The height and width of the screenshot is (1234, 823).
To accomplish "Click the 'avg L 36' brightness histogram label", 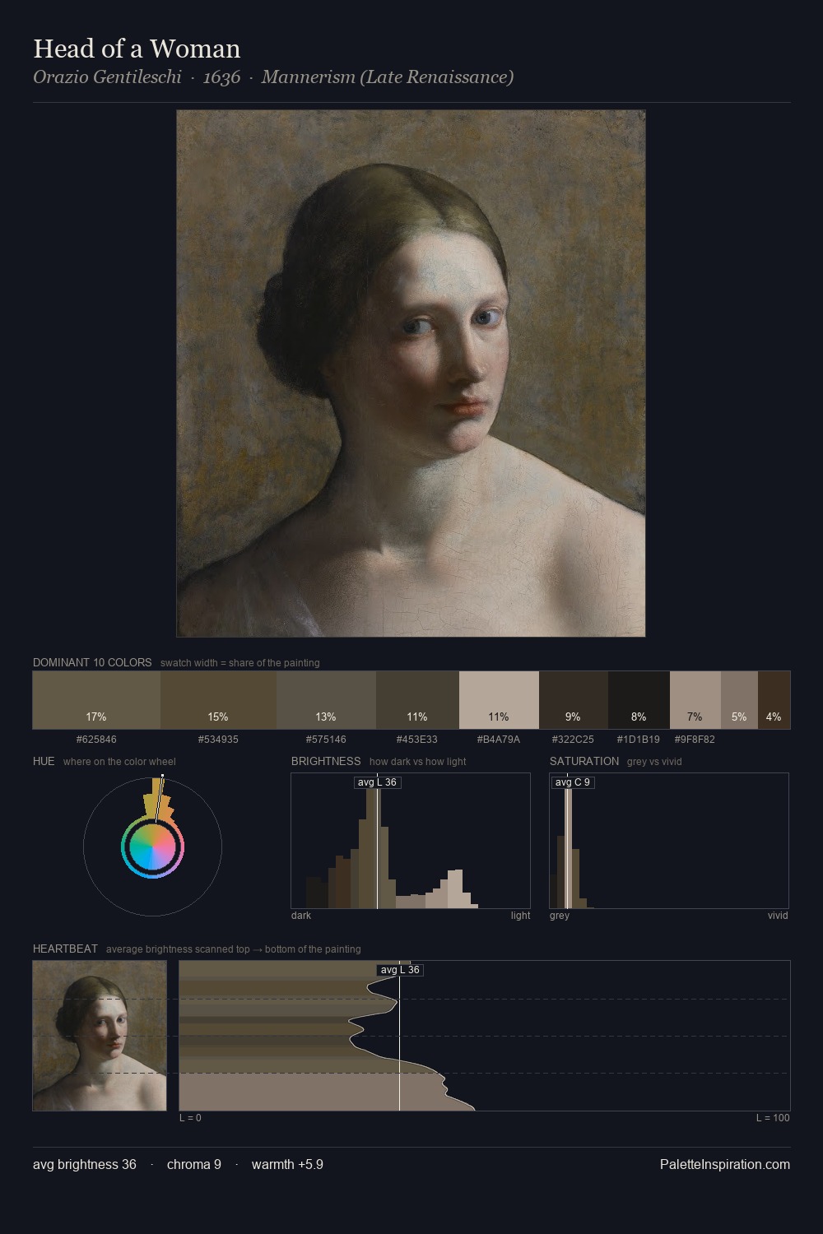I will coord(377,782).
